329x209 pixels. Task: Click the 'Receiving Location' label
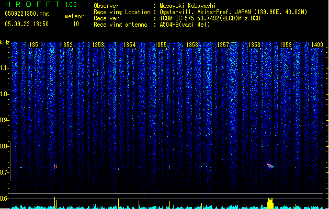point(122,12)
